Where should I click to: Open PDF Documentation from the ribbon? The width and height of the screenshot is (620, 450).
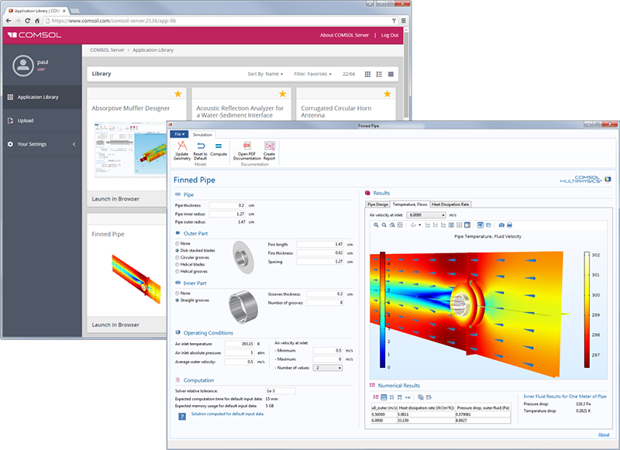246,150
